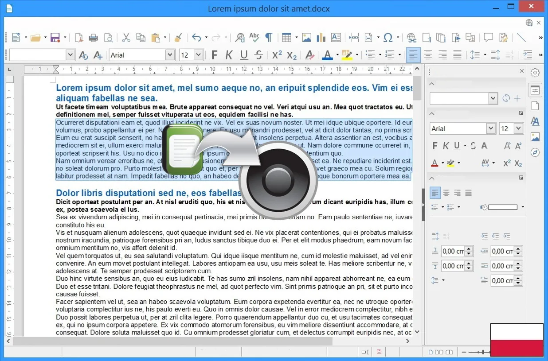Export document as PDF

78,38
